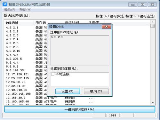Select DNS row 4.2.2.4
Screen dimensions: 160x120
pyautogui.click(x=12, y=39)
